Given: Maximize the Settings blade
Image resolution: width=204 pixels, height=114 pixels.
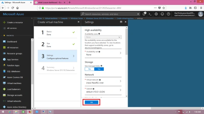Looking at the screenshot, I should pyautogui.click(x=121, y=22).
